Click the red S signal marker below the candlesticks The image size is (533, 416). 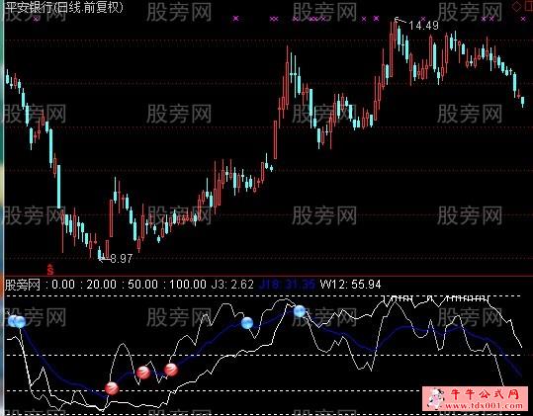coord(50,270)
